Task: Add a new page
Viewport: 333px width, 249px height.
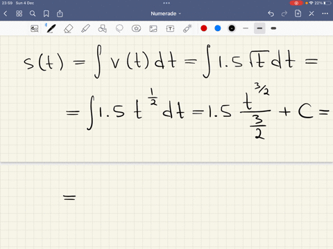Action: click(298, 14)
